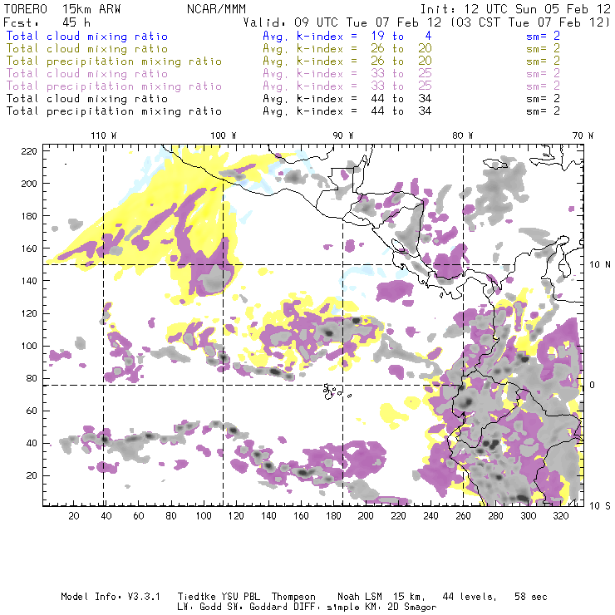This screenshot has height=615, width=615.
Task: Select the "Fcst: 45 h" forecast hour text
Action: (47, 22)
